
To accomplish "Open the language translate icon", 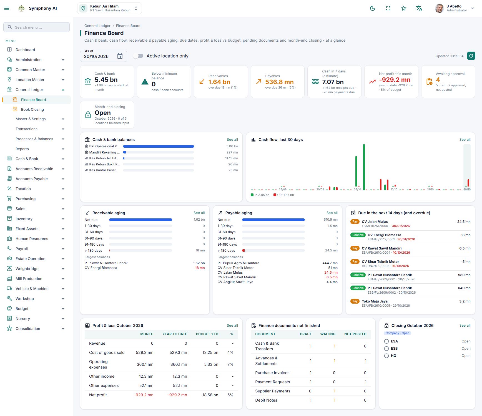I will point(419,8).
